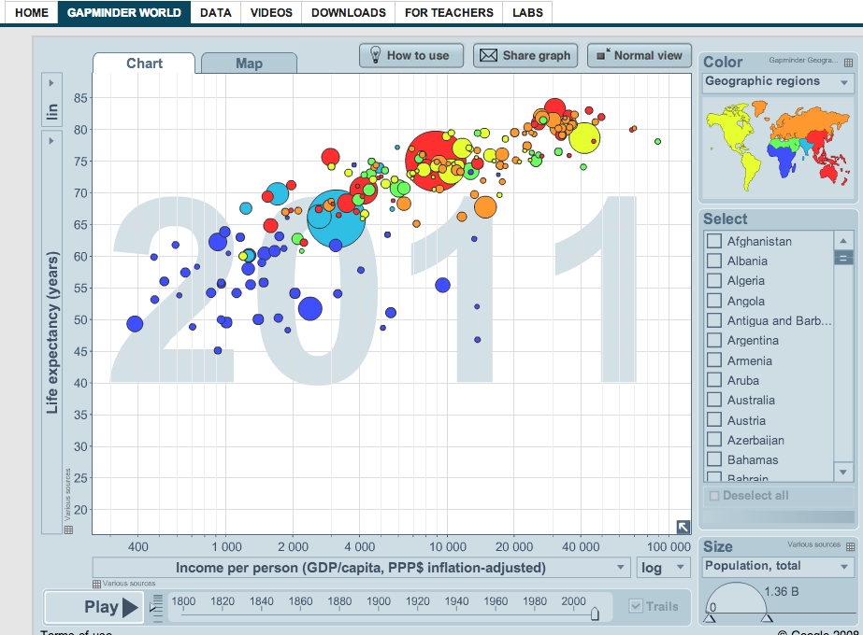This screenshot has height=635, width=863.
Task: Tick the Afghanistan checkbox
Action: point(713,241)
